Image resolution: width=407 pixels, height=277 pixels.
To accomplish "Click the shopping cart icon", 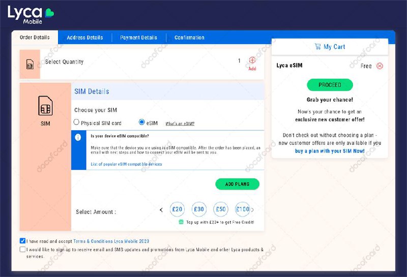I will pyautogui.click(x=317, y=47).
